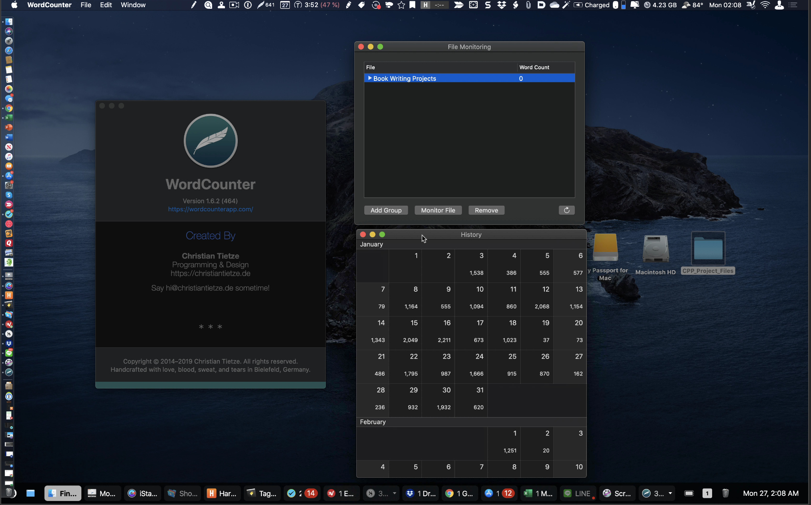Open the Apple menu
Image resolution: width=811 pixels, height=505 pixels.
coord(14,5)
